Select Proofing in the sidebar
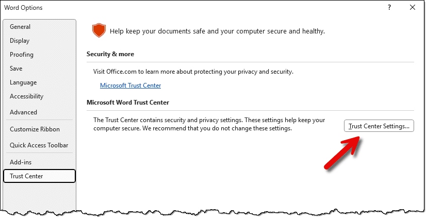Screen dimensions: 427x220 point(22,55)
